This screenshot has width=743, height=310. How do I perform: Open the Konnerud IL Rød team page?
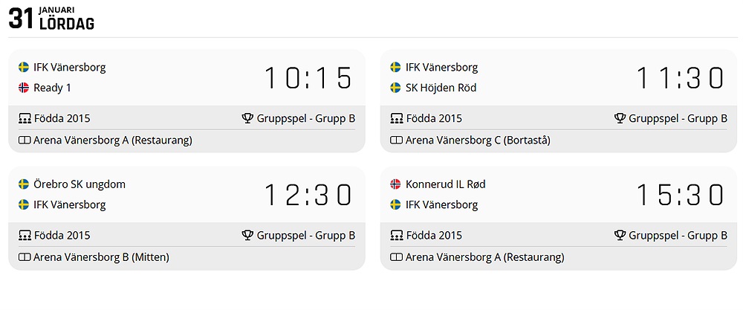tap(446, 184)
